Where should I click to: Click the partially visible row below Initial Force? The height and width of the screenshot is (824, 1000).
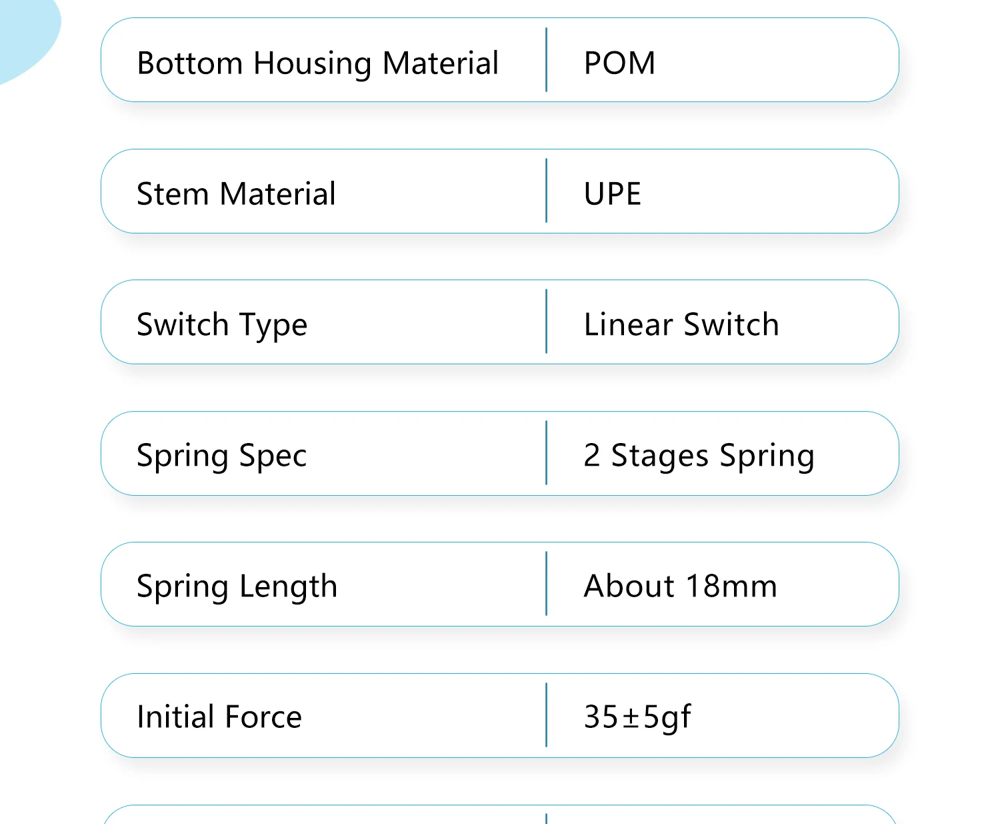(x=500, y=815)
